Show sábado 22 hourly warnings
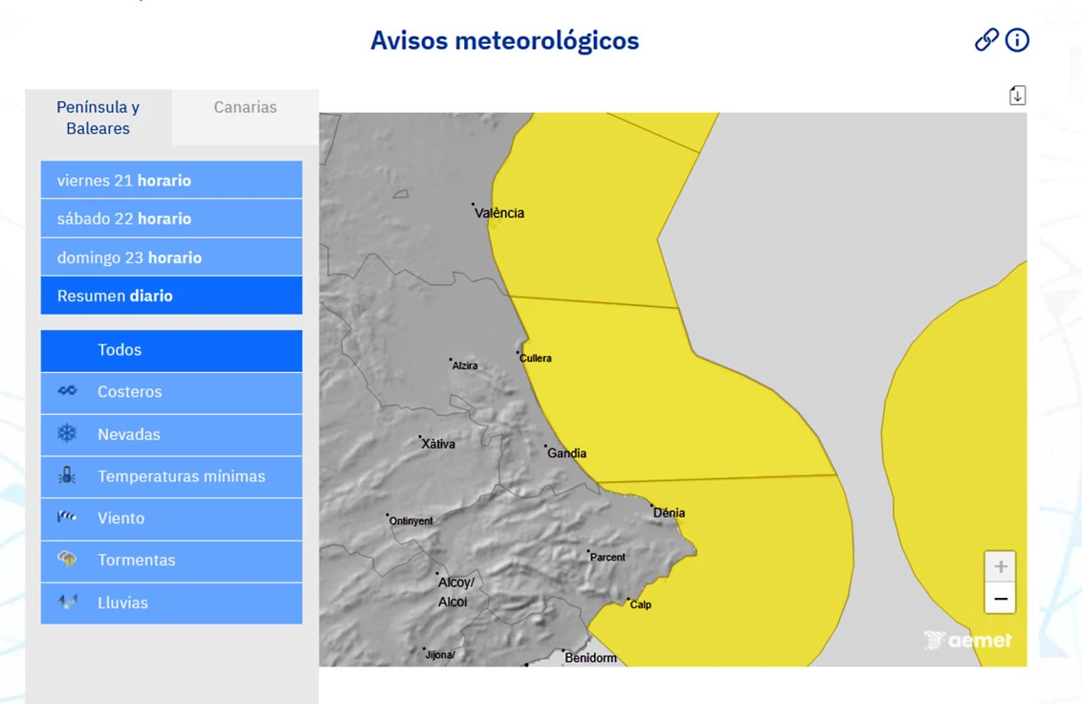Screen dimensions: 1082x704 tap(171, 219)
